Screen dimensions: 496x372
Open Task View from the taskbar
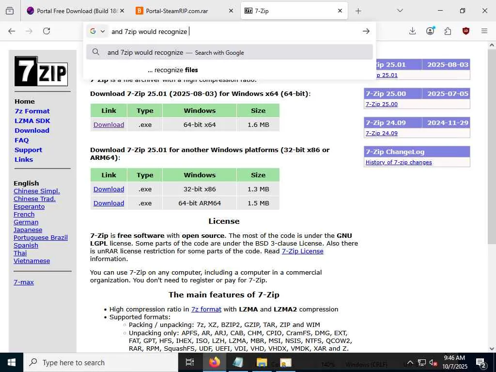pyautogui.click(x=189, y=362)
